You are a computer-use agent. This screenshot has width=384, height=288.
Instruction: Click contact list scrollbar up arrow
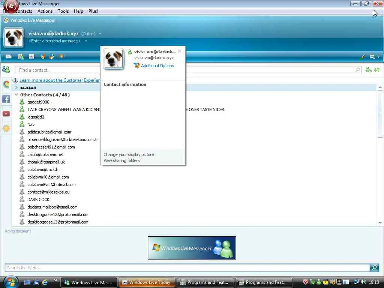380,87
